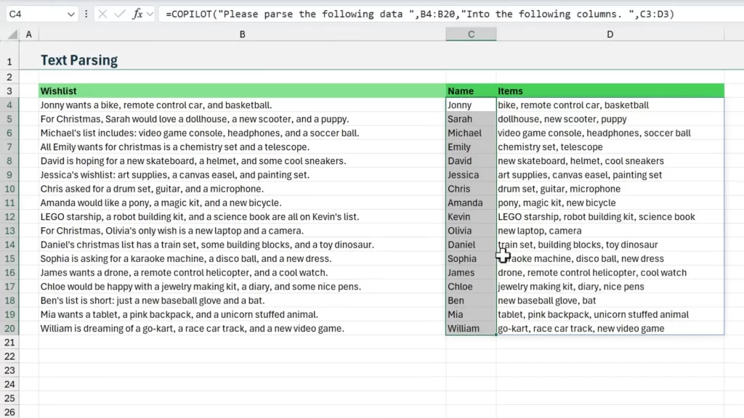Select items cell 'pony, magic kit, new bicycle'
The width and height of the screenshot is (744, 418).
pyautogui.click(x=610, y=203)
